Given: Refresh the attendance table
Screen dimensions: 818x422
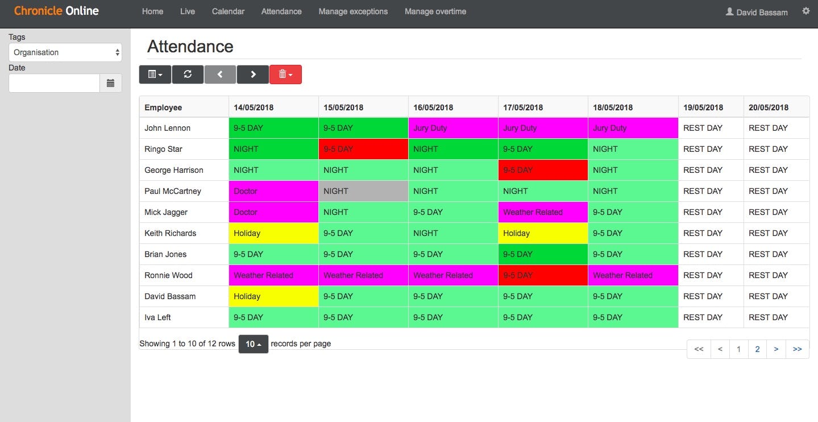Looking at the screenshot, I should click(x=188, y=74).
